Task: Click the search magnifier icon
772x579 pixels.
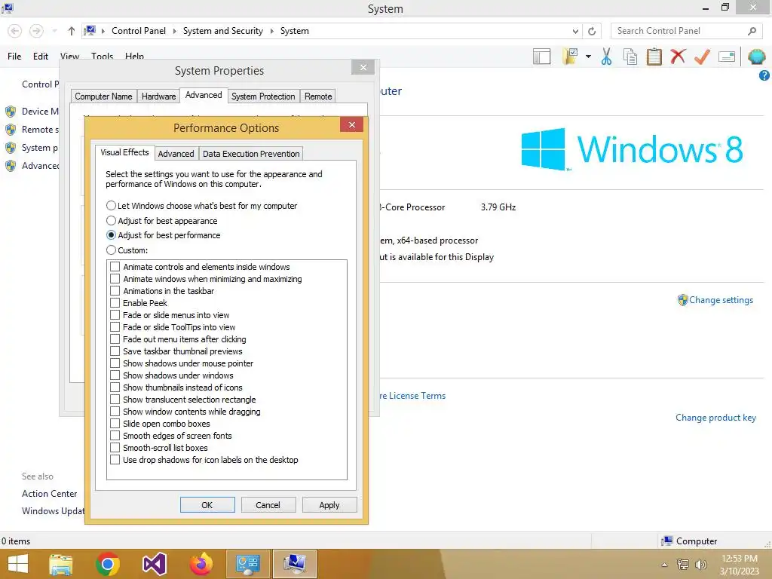Action: [x=752, y=31]
